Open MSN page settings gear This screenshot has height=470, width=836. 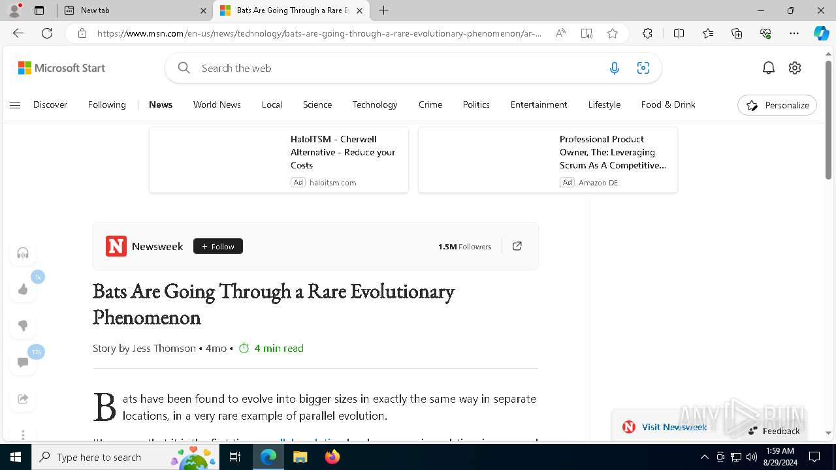pos(795,68)
